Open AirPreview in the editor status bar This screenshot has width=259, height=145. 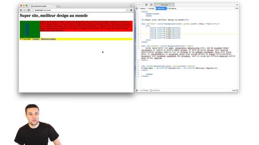point(155,90)
